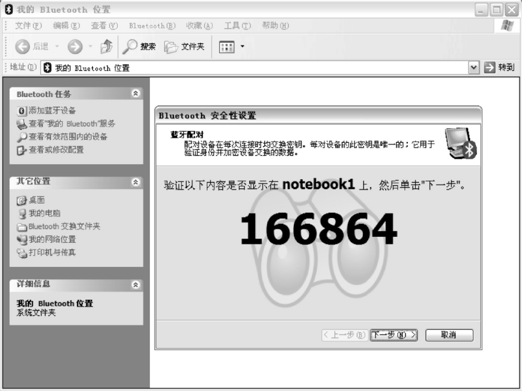The height and width of the screenshot is (391, 522).
Task: Open the 帮助(H) menu
Action: tap(275, 26)
